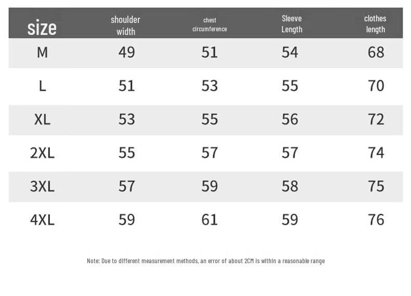The height and width of the screenshot is (296, 411).
Task: Select the M size row label
Action: 42,52
